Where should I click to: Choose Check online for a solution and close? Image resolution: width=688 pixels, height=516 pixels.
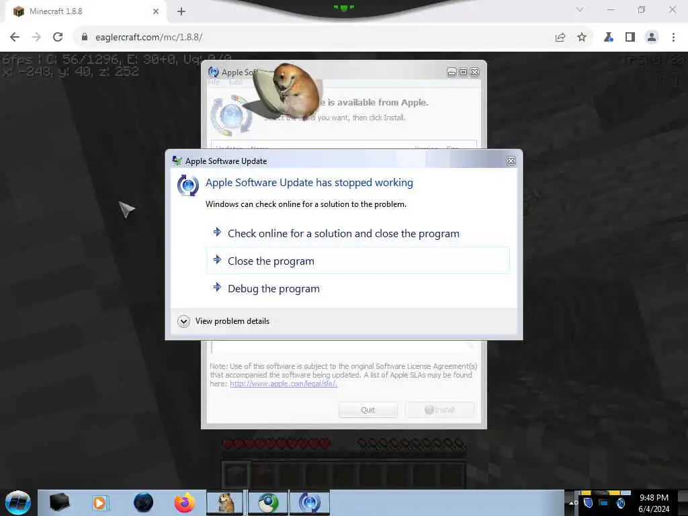[357, 233]
